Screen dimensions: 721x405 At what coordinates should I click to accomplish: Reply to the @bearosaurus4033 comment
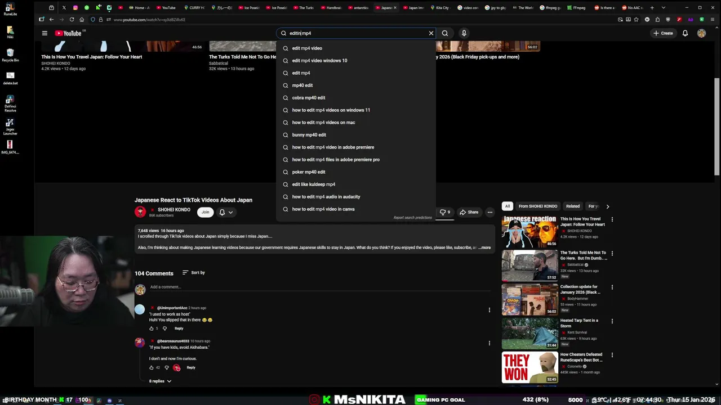pos(191,368)
